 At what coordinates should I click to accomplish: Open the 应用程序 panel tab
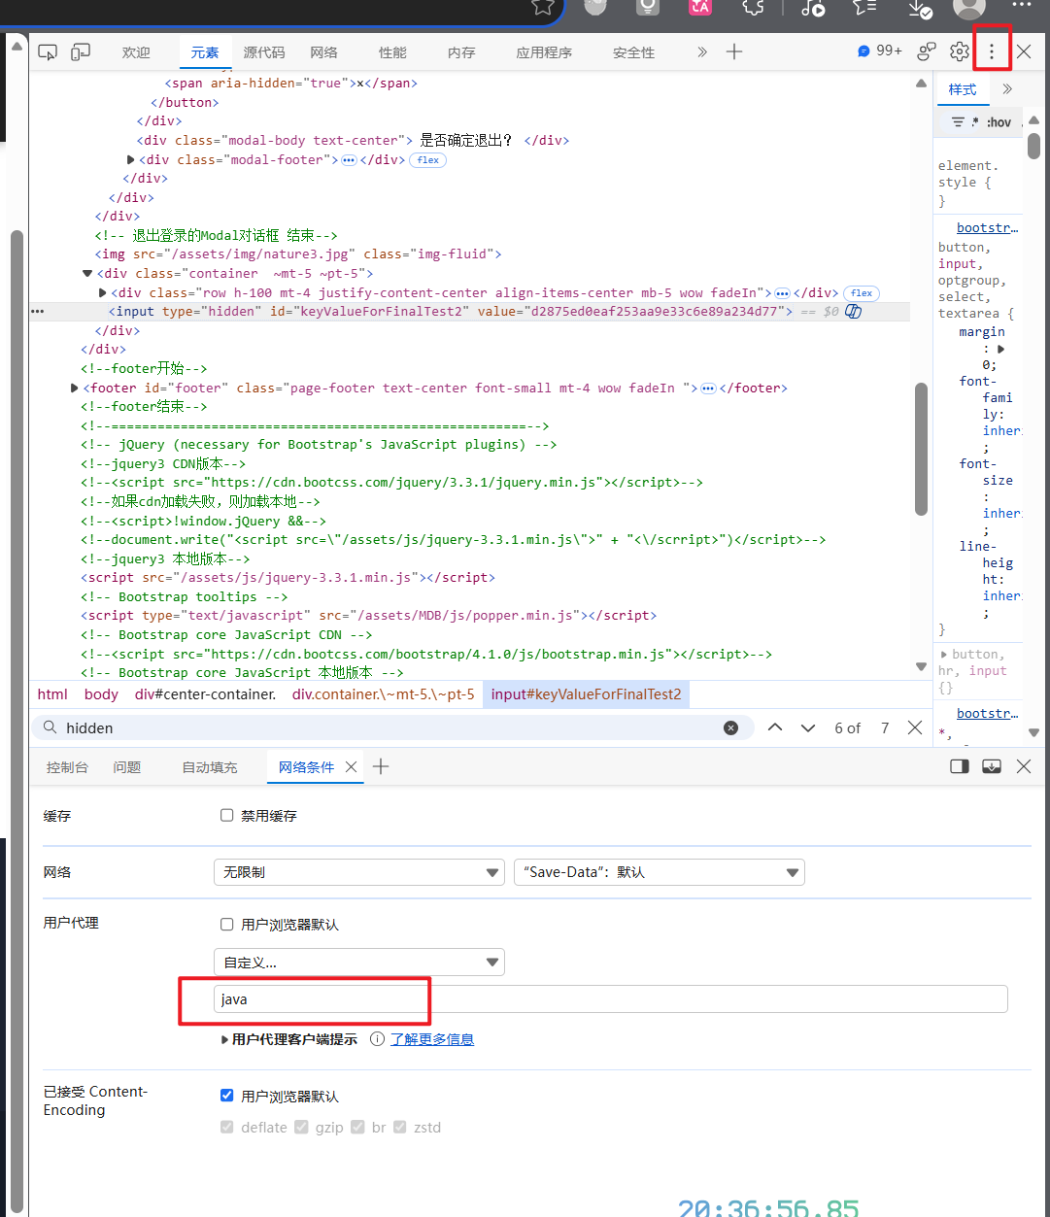(544, 52)
